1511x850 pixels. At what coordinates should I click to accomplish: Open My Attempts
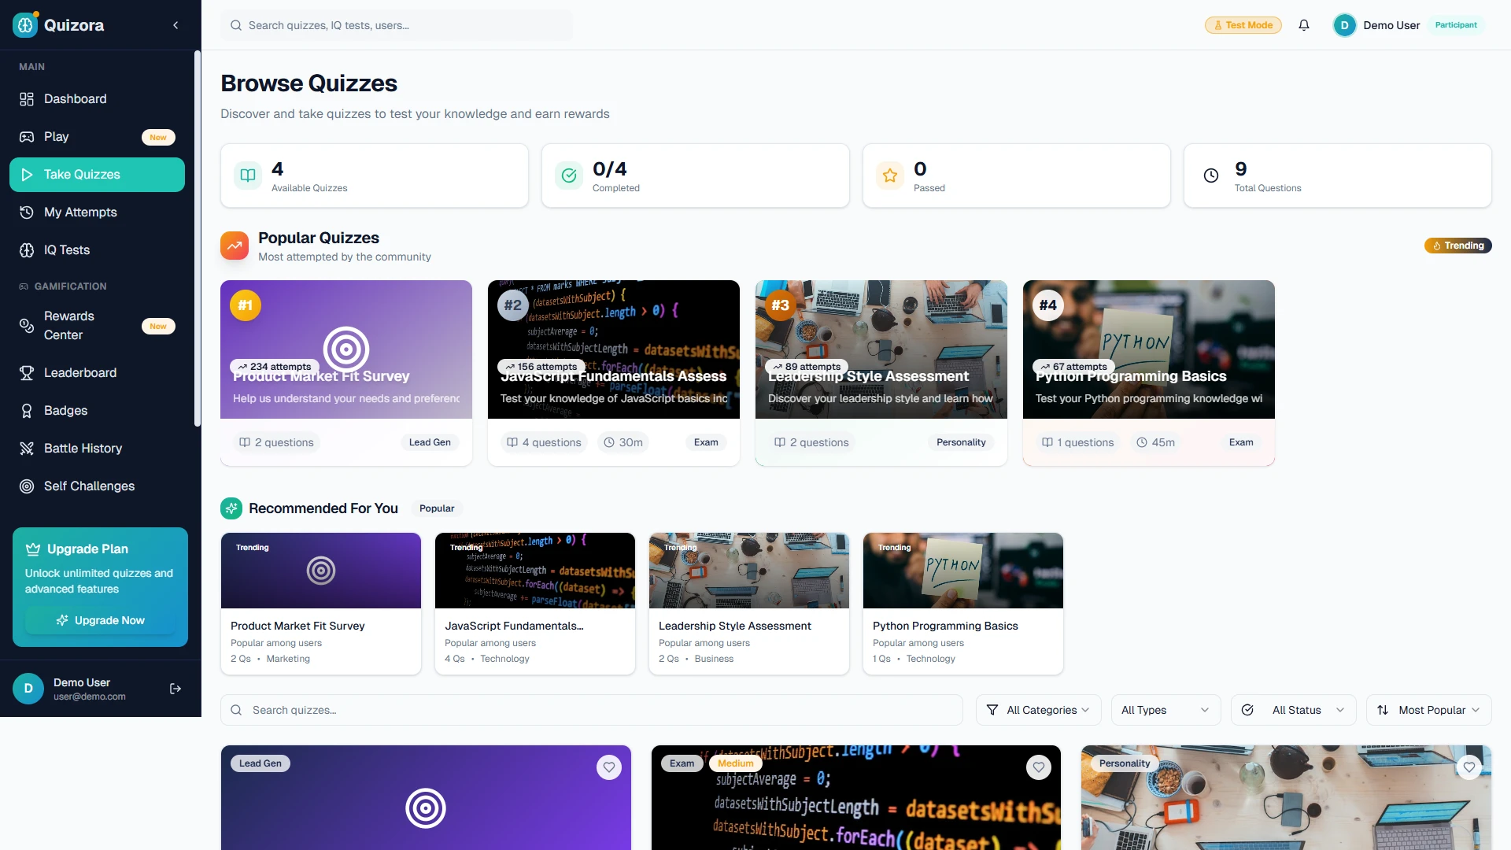tap(98, 213)
